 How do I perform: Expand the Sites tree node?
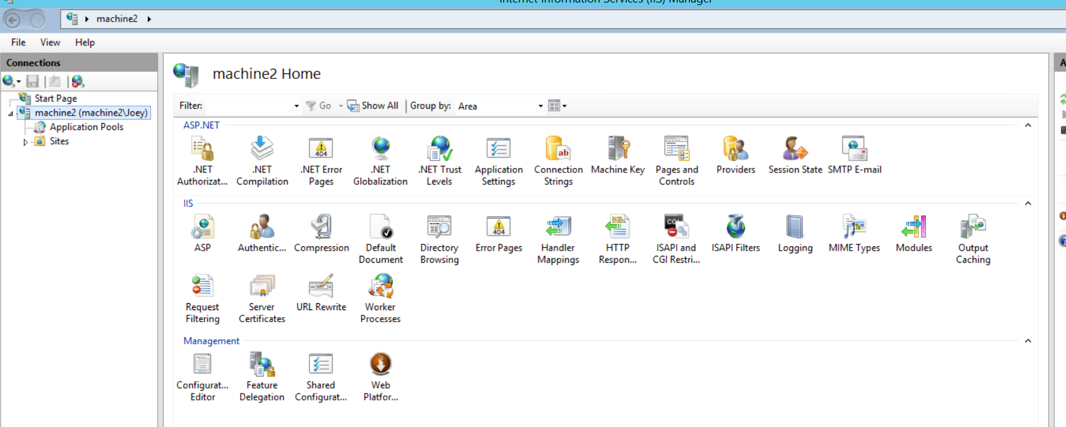click(25, 142)
